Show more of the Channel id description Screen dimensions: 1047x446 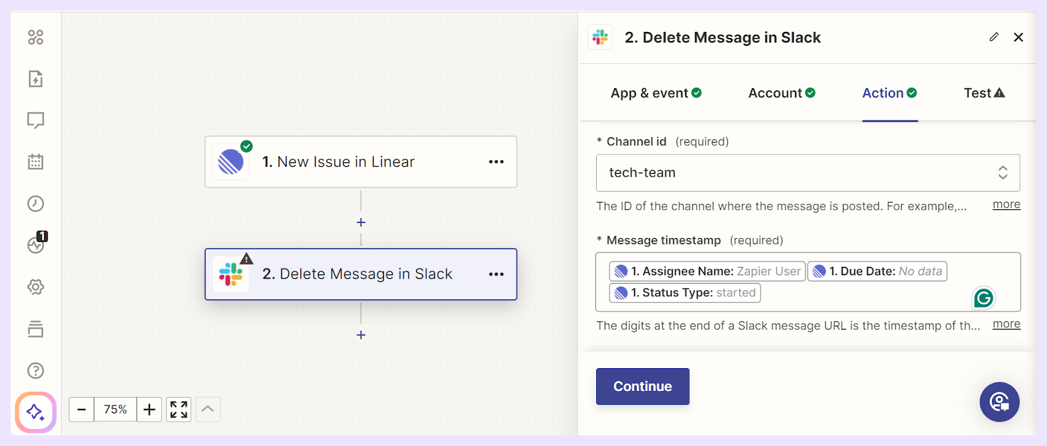1006,205
